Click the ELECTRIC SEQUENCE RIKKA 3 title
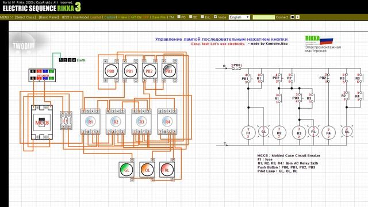The height and width of the screenshot is (207, 368). tap(42, 7)
